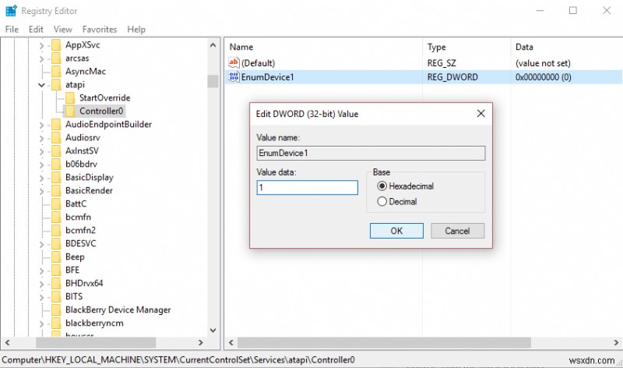
Task: Click the REG_SZ type cell
Action: 442,63
